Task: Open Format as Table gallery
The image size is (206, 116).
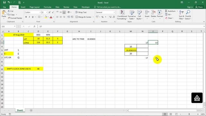Action: click(132, 15)
